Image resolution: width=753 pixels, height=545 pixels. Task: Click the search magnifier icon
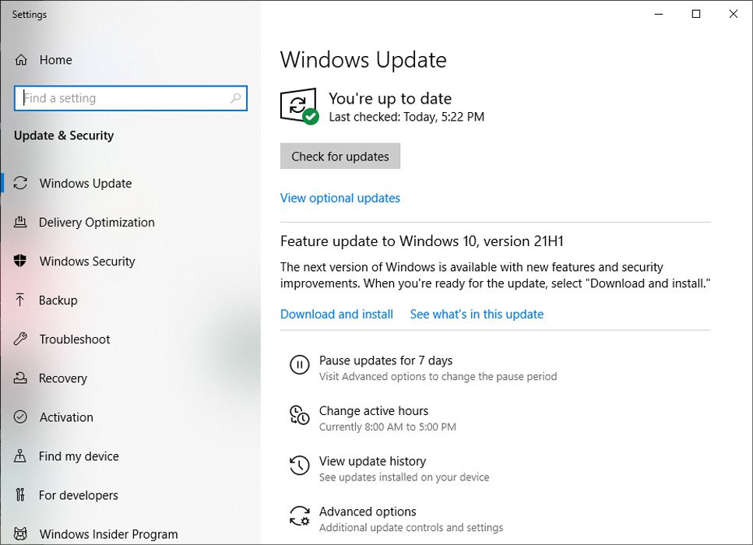[x=235, y=98]
